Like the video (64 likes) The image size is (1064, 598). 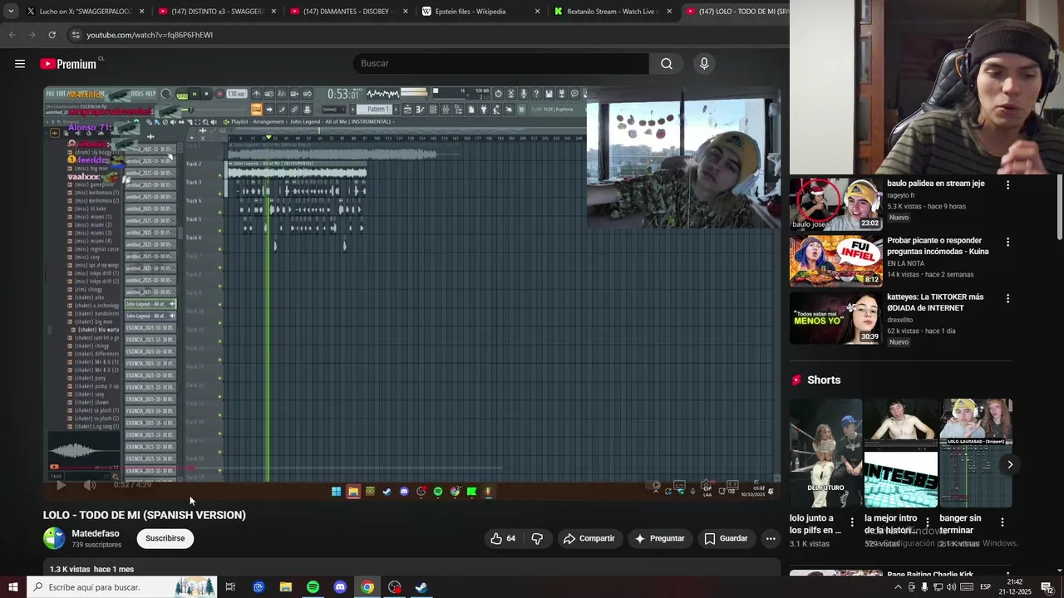click(503, 538)
